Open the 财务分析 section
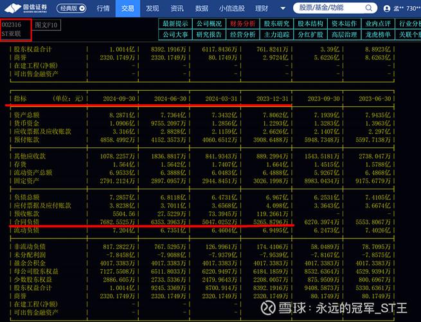 243,24
